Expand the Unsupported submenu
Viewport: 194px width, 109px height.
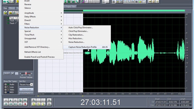point(41,38)
